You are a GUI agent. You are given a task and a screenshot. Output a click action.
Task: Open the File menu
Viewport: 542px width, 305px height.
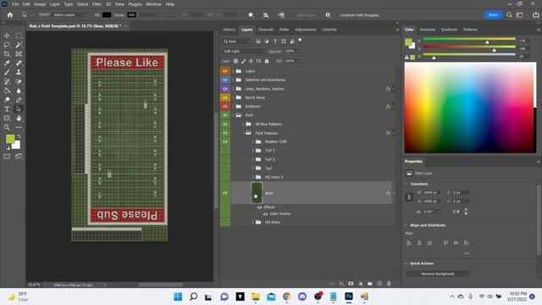pos(15,4)
